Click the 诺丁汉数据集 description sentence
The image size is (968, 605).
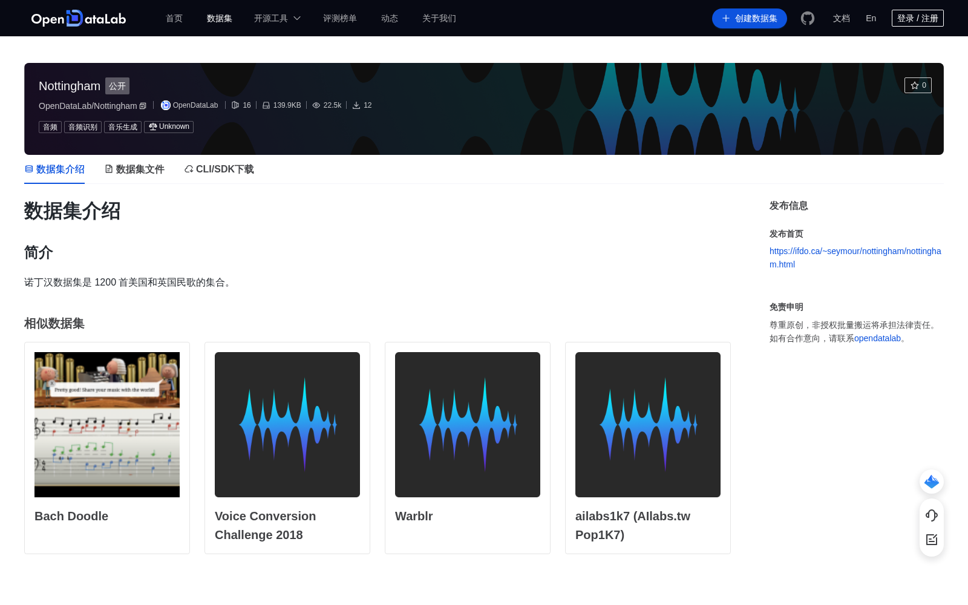tap(129, 283)
